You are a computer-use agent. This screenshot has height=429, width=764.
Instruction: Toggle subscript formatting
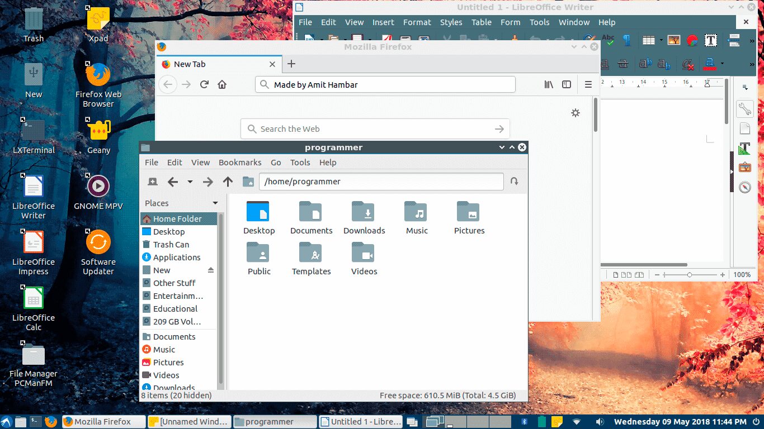tap(664, 63)
